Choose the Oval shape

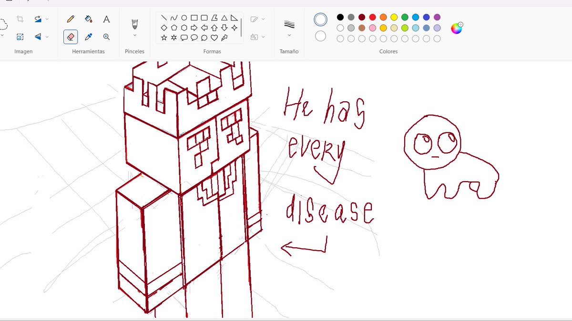click(x=184, y=18)
